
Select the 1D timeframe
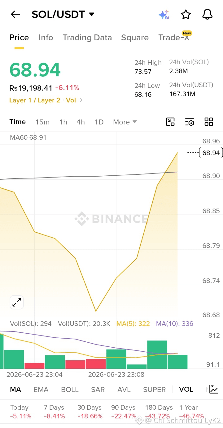click(x=99, y=122)
